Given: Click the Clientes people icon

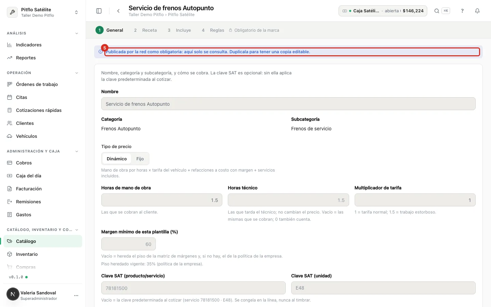Looking at the screenshot, I should click(x=10, y=123).
